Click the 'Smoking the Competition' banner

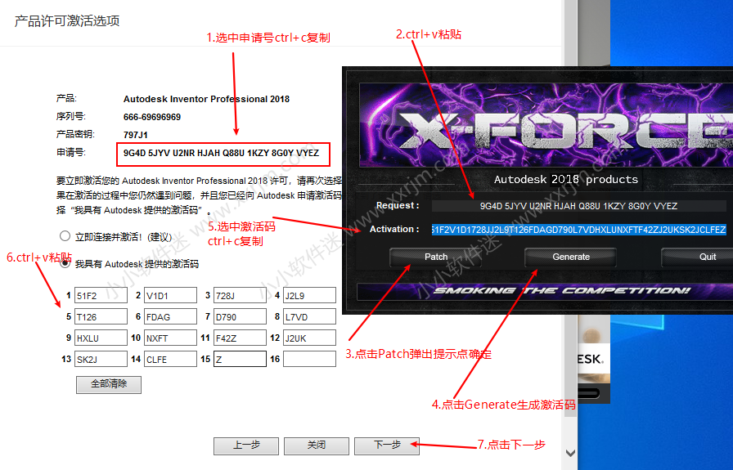(x=560, y=291)
